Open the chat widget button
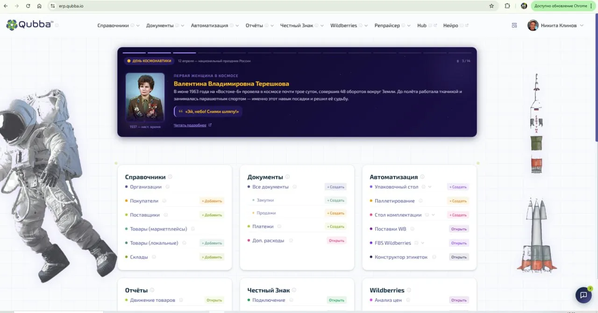 584,295
